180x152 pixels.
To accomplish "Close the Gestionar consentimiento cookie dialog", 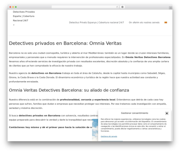I will tap(167, 113).
